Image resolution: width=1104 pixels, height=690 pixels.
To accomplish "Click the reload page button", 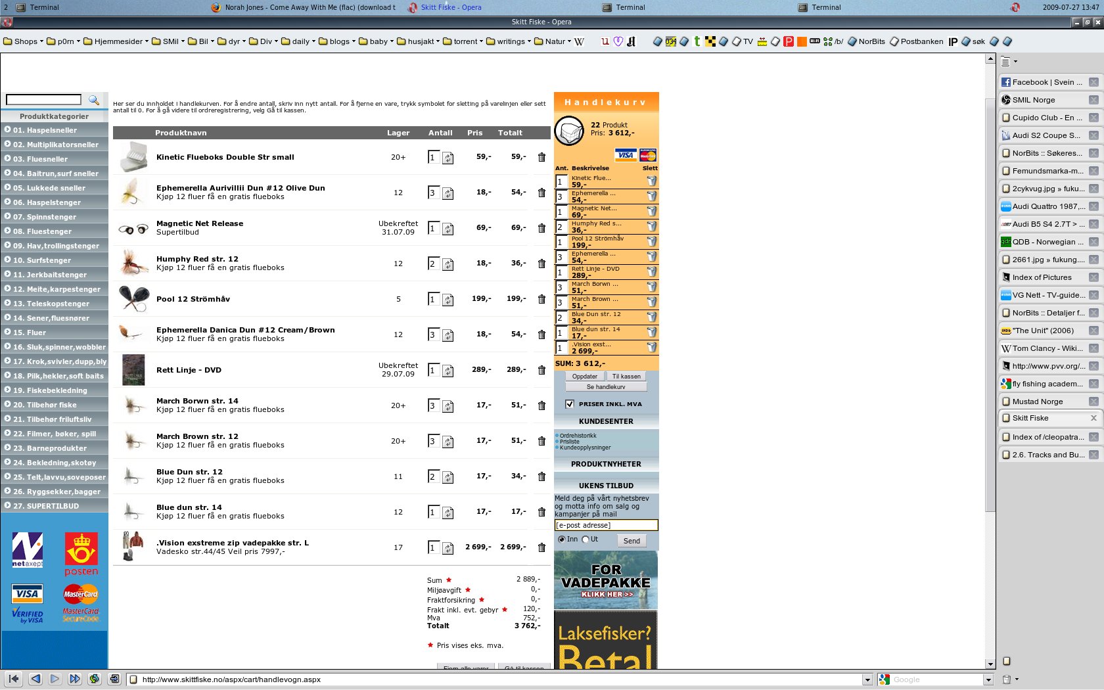I will click(95, 679).
